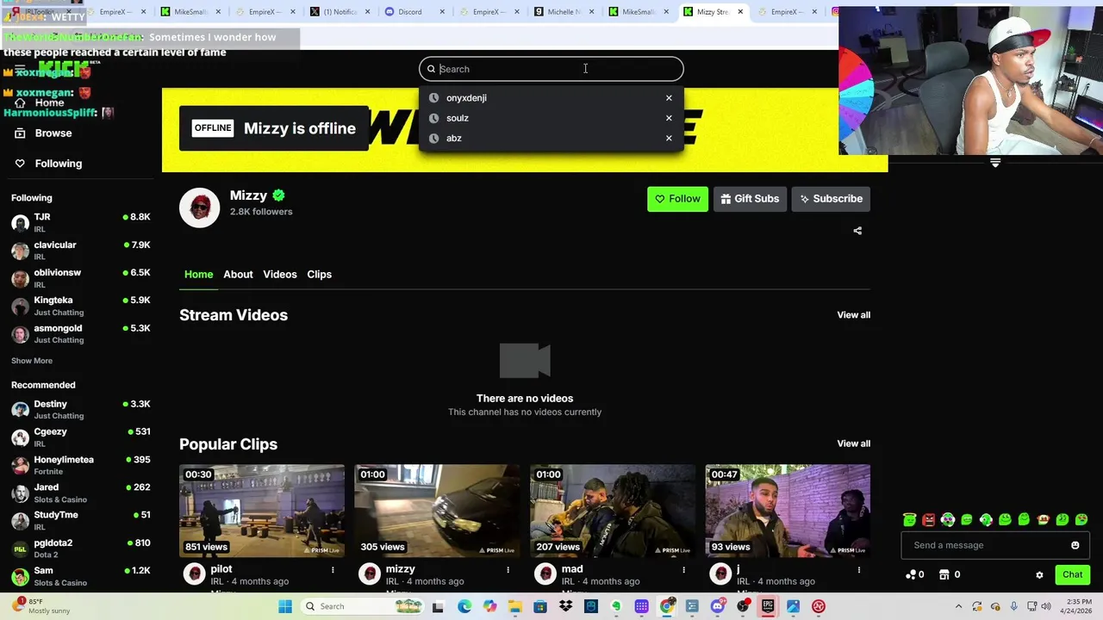
Task: Close the Mizzy Stream browser tab
Action: tap(740, 12)
